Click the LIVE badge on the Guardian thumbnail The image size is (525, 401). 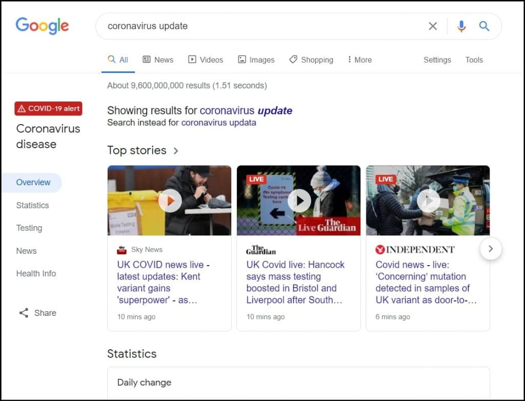click(256, 179)
